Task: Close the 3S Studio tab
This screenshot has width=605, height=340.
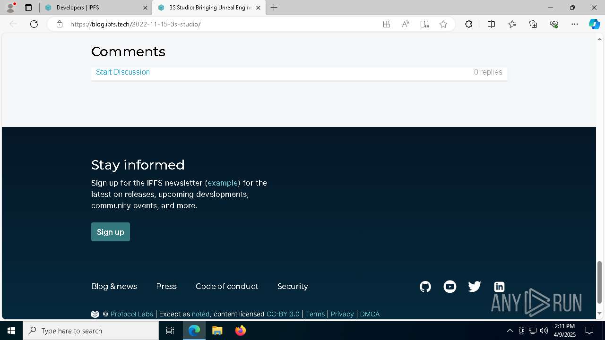Action: click(258, 8)
